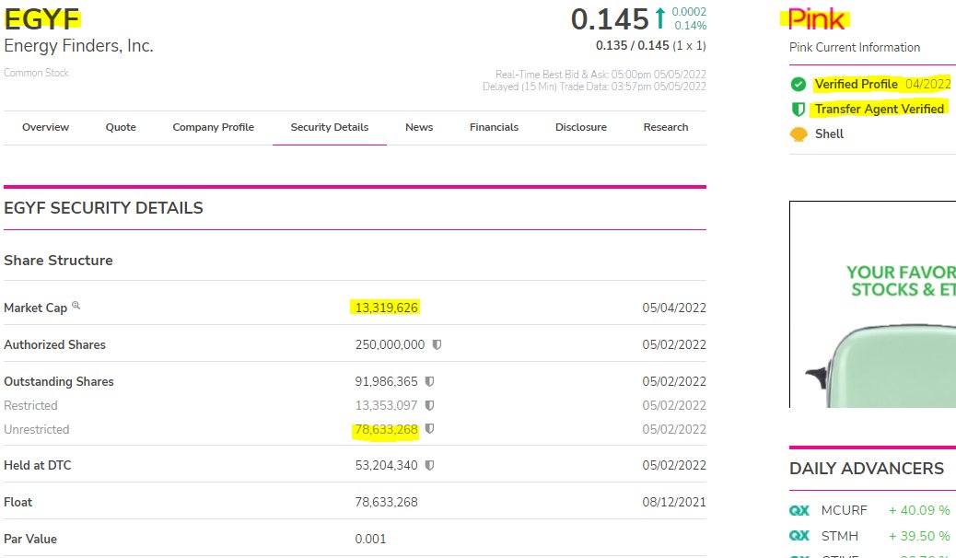Click the green price up-arrow icon

pyautogui.click(x=659, y=18)
